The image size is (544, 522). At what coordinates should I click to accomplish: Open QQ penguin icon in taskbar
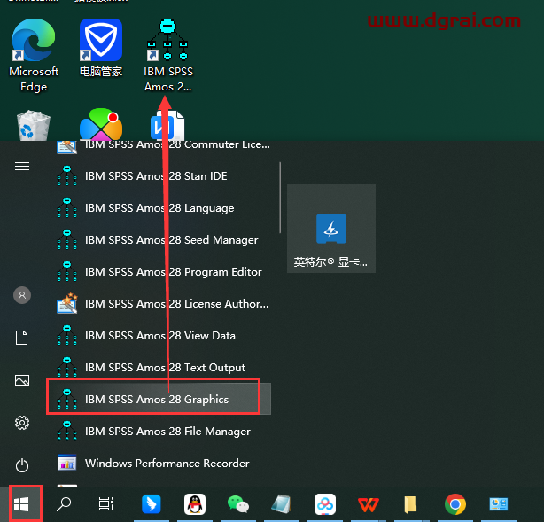click(195, 504)
